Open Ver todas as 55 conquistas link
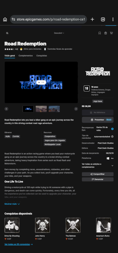 click(19, 244)
